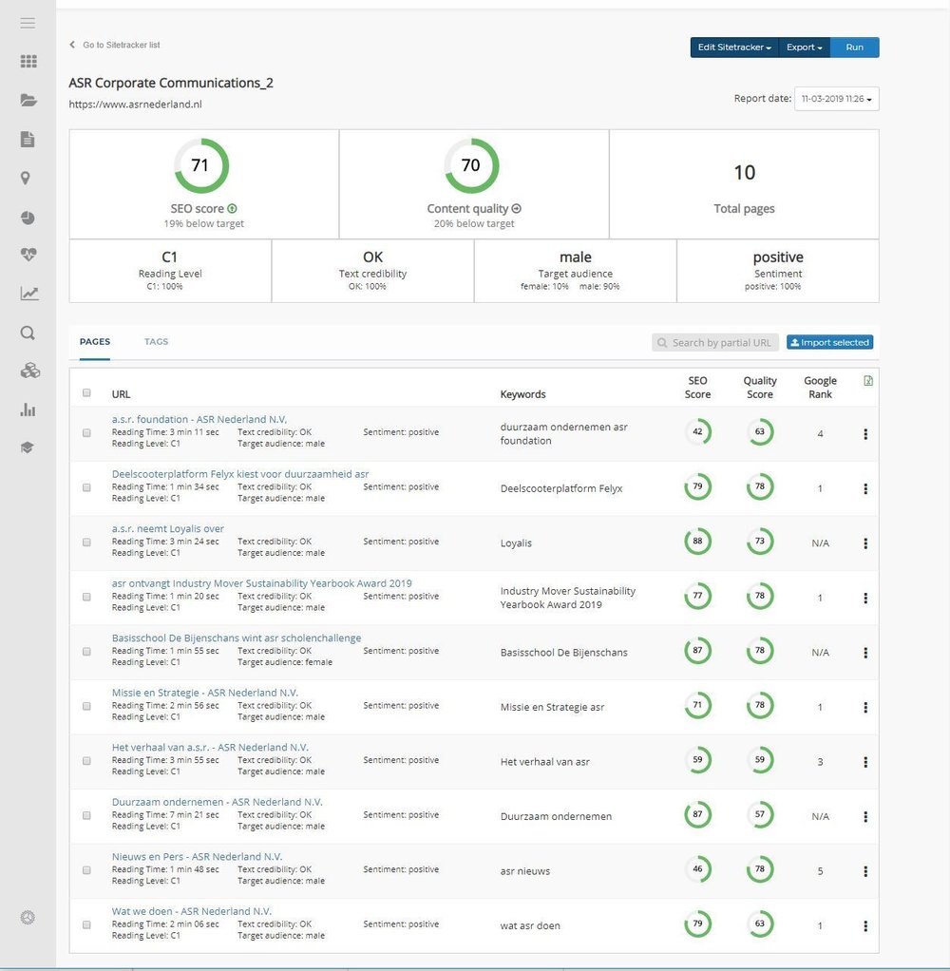Check the Deelscooterplatform Felyx row checkbox
Viewport: 950px width, 971px height.
(x=86, y=487)
